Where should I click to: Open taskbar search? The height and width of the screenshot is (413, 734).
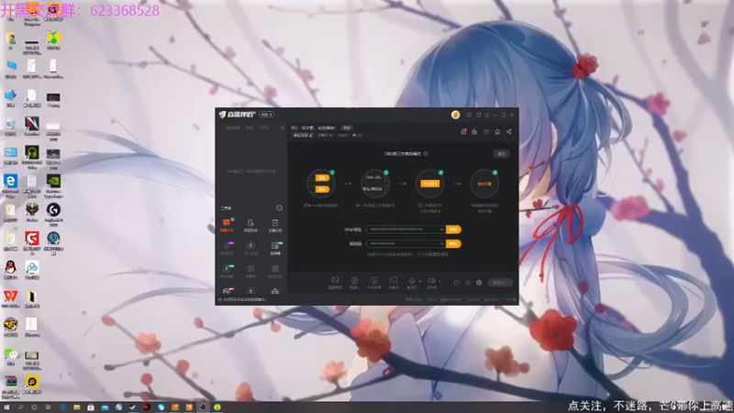20,407
